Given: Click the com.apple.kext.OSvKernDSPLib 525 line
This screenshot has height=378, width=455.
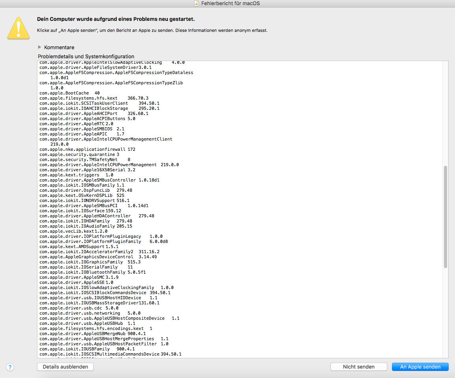Looking at the screenshot, I should 82,196.
